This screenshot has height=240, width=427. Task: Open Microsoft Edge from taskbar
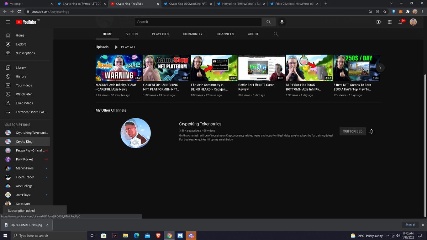pos(136,236)
